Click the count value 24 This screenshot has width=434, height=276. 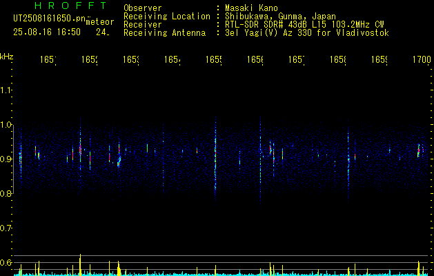103,32
